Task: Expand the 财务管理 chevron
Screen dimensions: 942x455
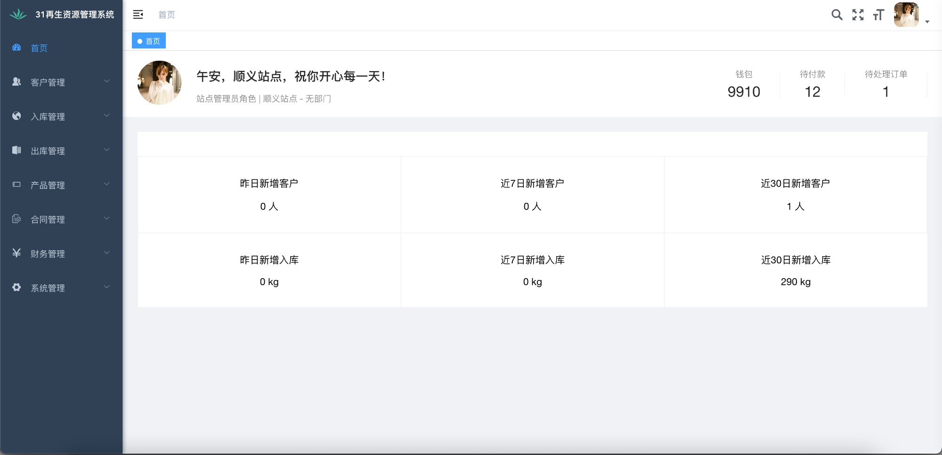Action: click(x=107, y=253)
